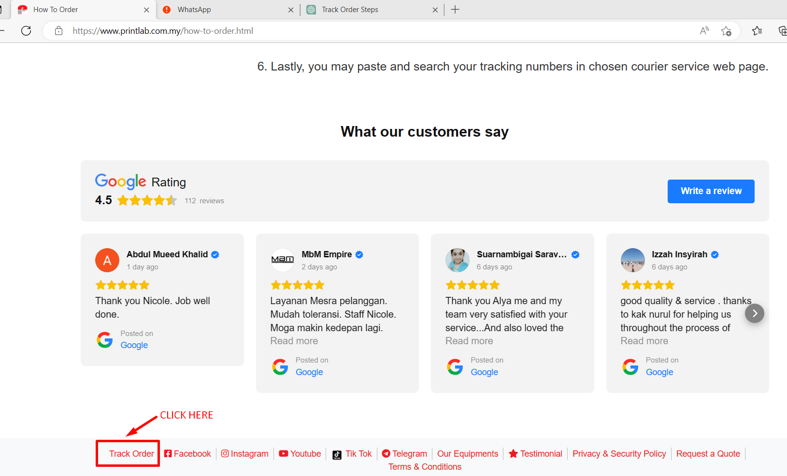
Task: Expand Read more on Izzah Insyirah's review
Action: pos(644,341)
